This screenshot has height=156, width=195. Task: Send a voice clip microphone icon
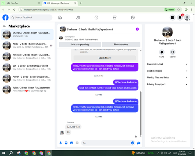(x=60, y=143)
